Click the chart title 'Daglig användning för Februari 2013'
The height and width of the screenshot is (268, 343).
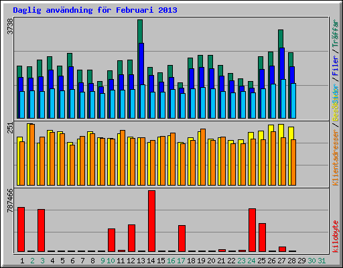coord(95,10)
